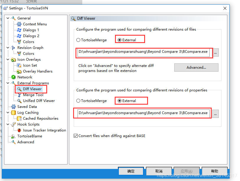Click the Icon Overlays folder icon
240x181 pixels.
(x=14, y=60)
